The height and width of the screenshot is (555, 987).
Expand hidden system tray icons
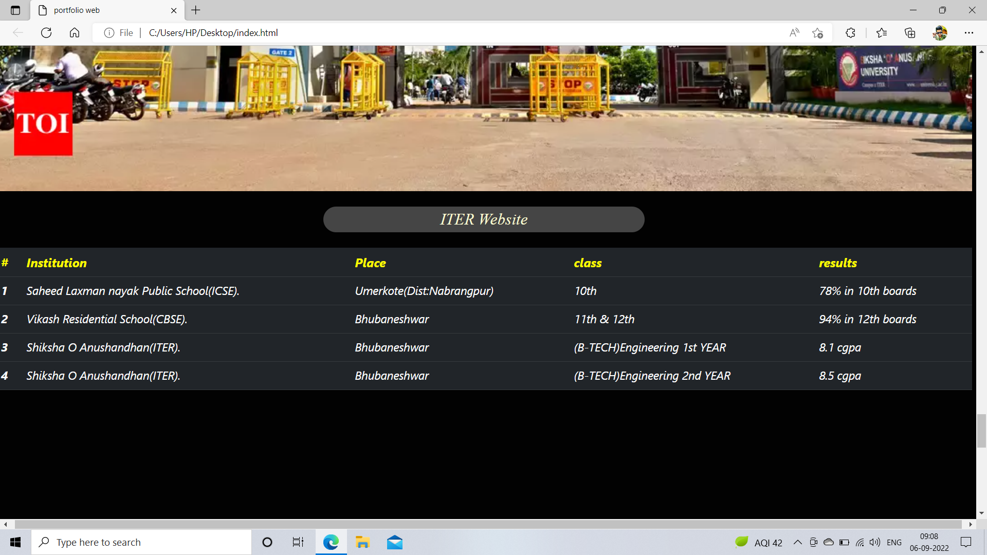click(797, 542)
